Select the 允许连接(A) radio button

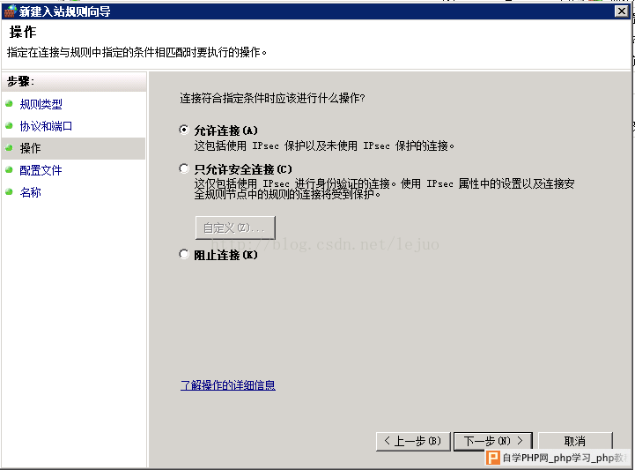pos(184,131)
